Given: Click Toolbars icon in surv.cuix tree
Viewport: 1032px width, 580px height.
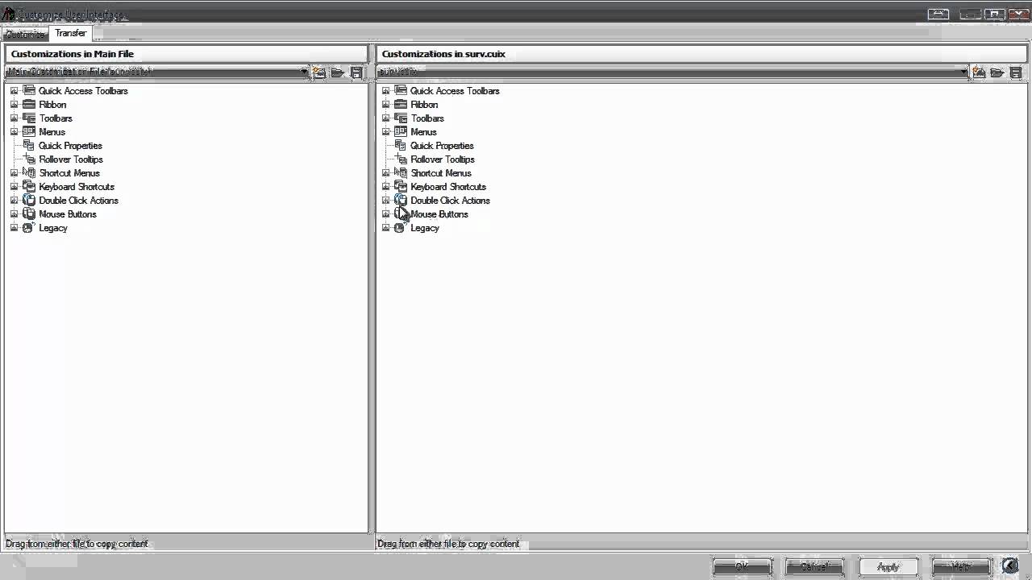Looking at the screenshot, I should 401,118.
